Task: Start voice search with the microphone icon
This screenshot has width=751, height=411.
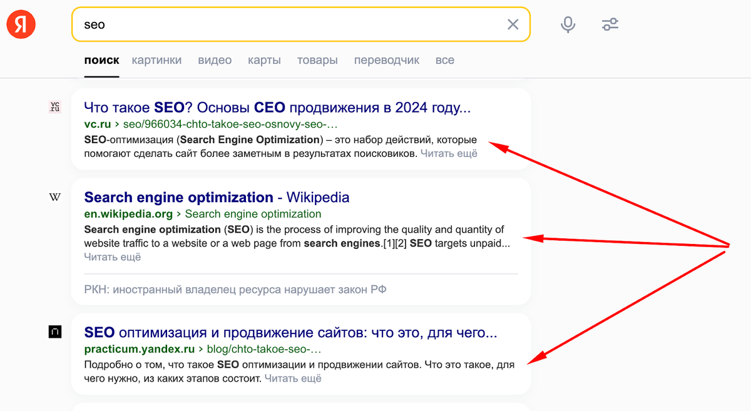Action: pyautogui.click(x=568, y=24)
